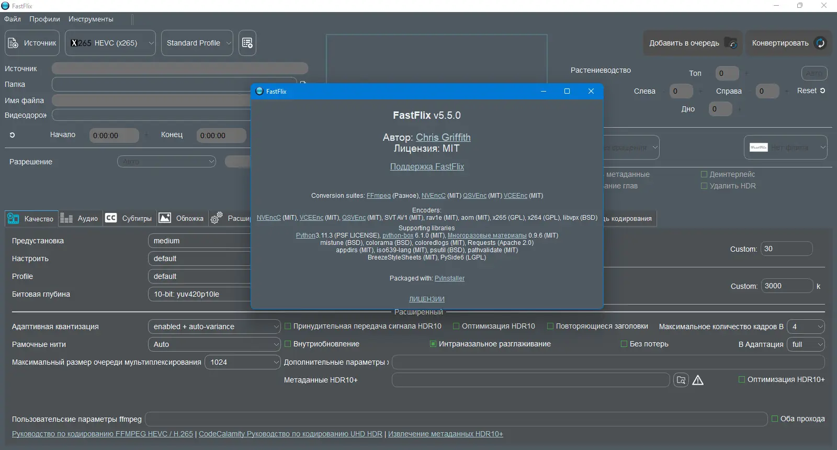Expand the Адаптивная квантизация dropdown

pyautogui.click(x=214, y=327)
